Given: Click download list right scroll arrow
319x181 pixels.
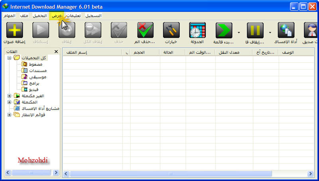Looking at the screenshot, I should pos(310,174).
